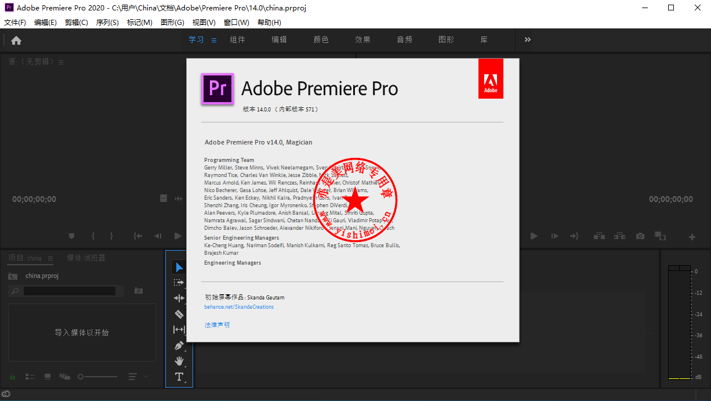Click Go to Out in Program monitor
Viewport: 711px width, 401px height.
click(x=574, y=236)
